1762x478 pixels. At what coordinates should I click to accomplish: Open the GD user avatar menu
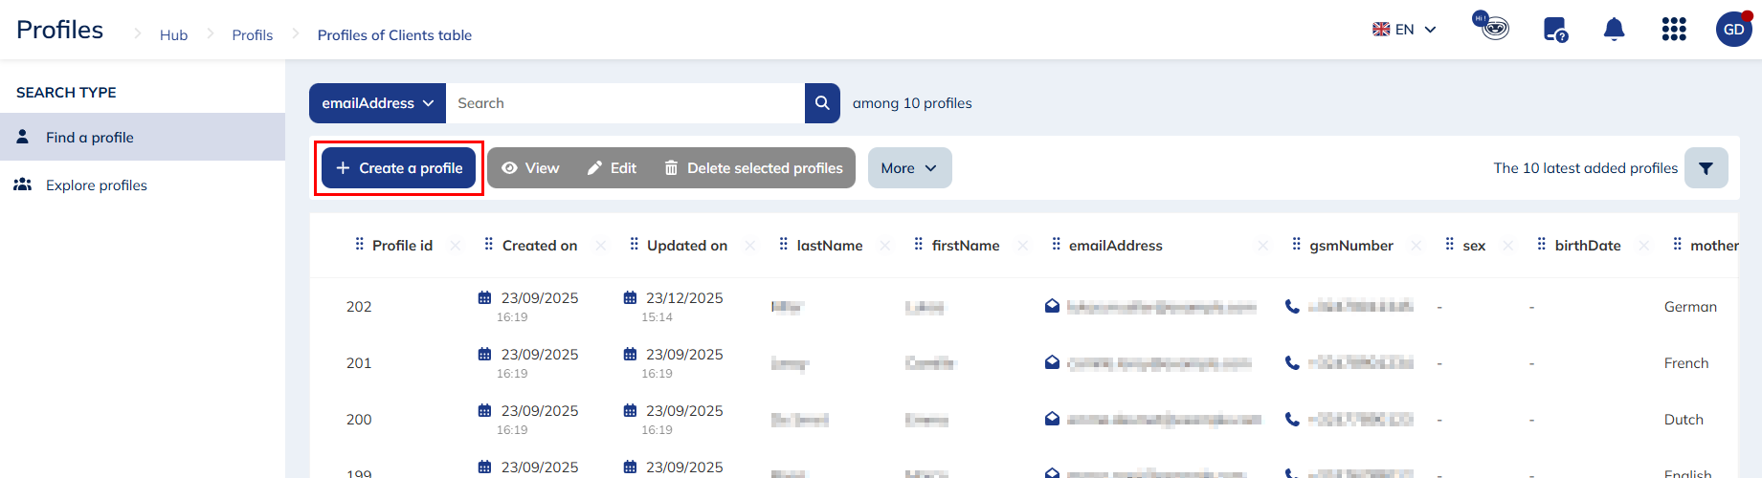click(1733, 30)
